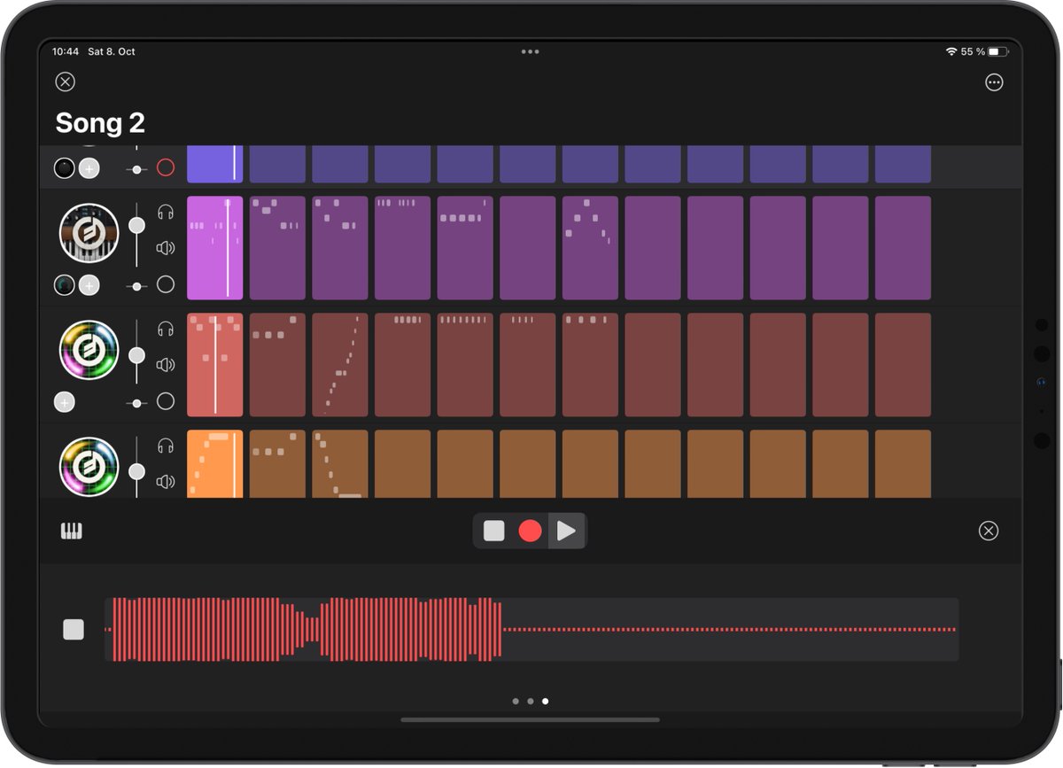Adjust the purple track pan slider
Image resolution: width=1063 pixels, height=768 pixels.
[136, 285]
